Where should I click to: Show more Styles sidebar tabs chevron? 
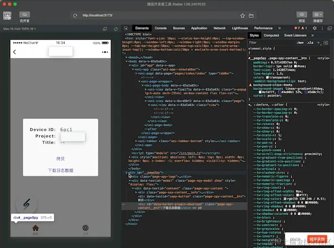click(312, 35)
